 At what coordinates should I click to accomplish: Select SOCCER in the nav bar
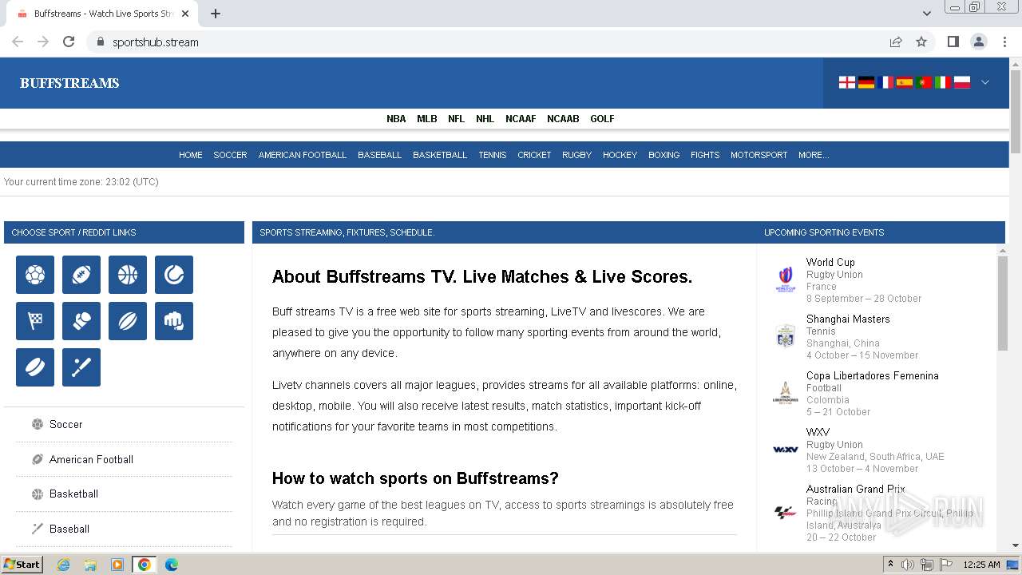(230, 155)
